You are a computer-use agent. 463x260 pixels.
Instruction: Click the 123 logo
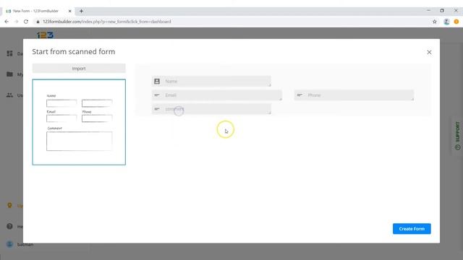tap(45, 35)
